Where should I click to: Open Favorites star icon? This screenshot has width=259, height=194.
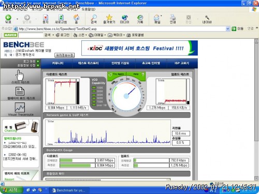coord(109,18)
